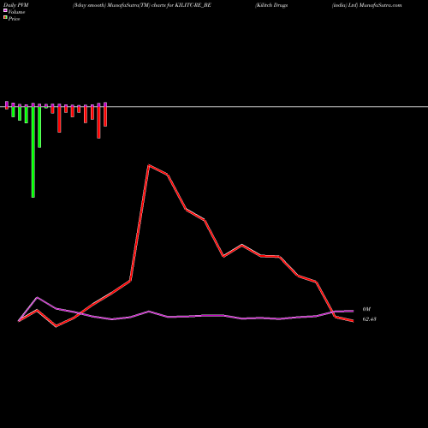Image resolution: width=428 pixels, height=428 pixels.
Task: Click the last red bar in the volume series
Action: click(105, 116)
